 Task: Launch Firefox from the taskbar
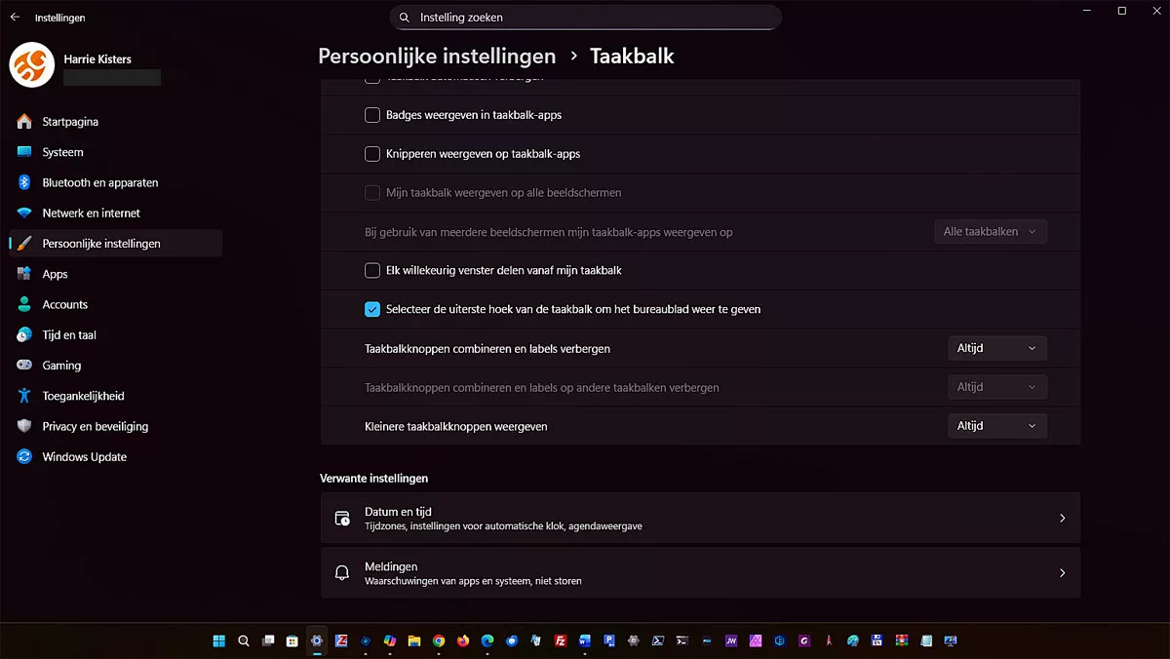point(462,640)
